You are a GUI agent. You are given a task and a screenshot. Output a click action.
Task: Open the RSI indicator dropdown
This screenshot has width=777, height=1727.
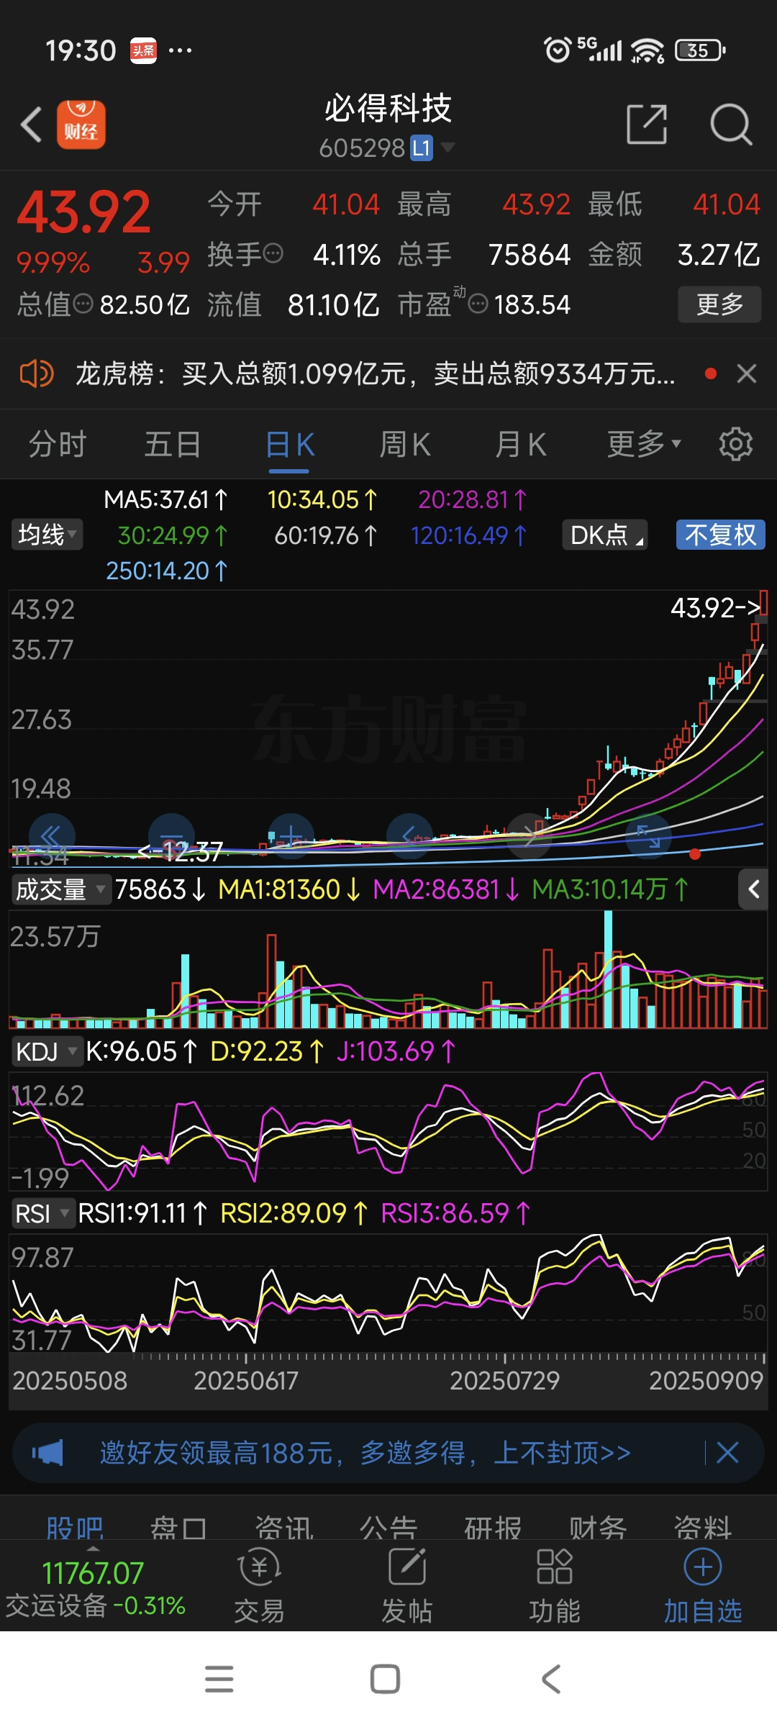pyautogui.click(x=42, y=1213)
